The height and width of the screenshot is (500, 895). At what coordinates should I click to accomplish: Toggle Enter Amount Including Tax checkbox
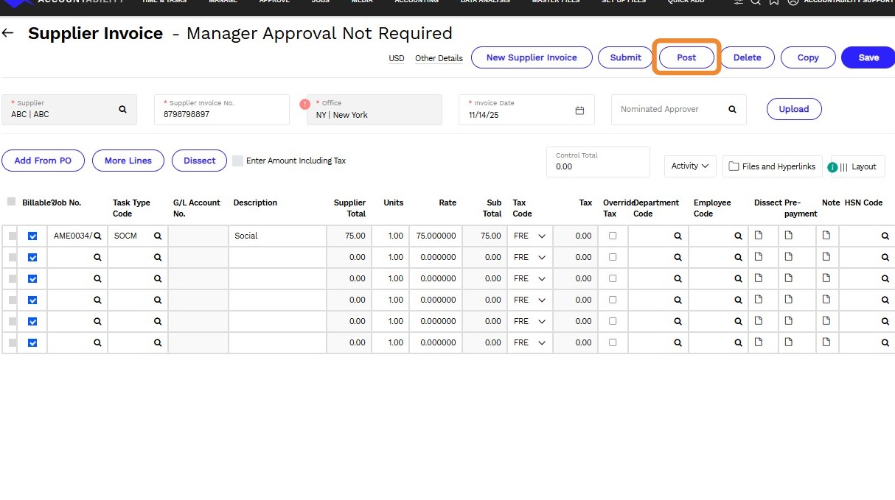(237, 161)
